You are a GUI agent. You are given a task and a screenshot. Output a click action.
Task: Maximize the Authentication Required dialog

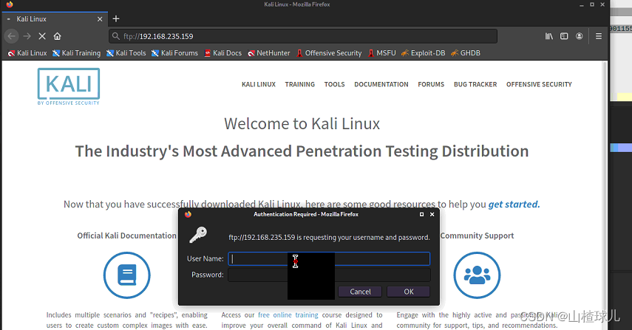[x=421, y=215]
